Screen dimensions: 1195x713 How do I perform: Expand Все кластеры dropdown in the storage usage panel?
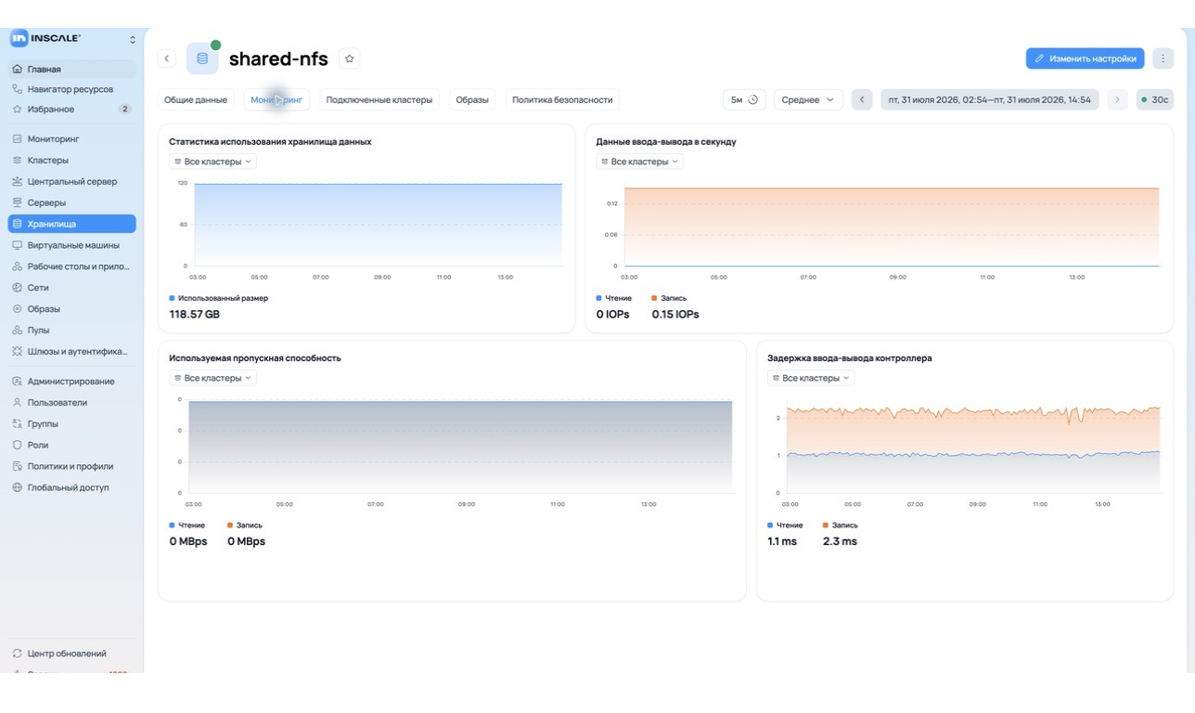point(213,162)
